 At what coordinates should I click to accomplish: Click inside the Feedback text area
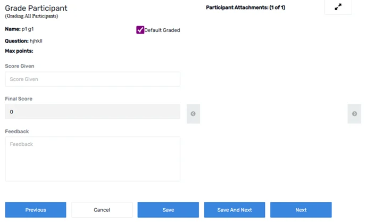click(93, 159)
